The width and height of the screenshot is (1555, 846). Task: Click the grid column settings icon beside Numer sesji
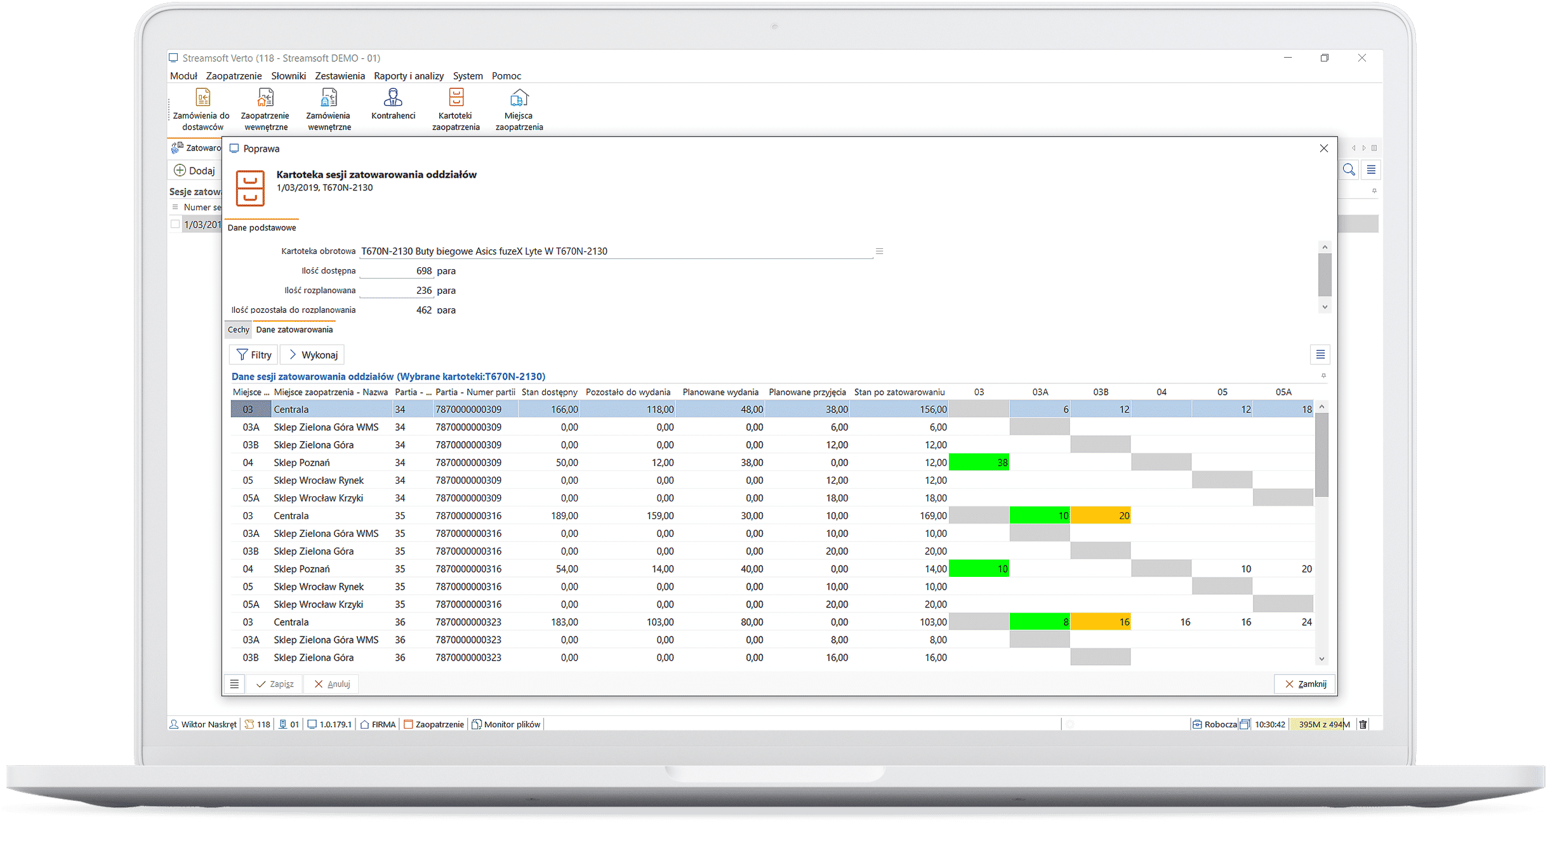175,207
